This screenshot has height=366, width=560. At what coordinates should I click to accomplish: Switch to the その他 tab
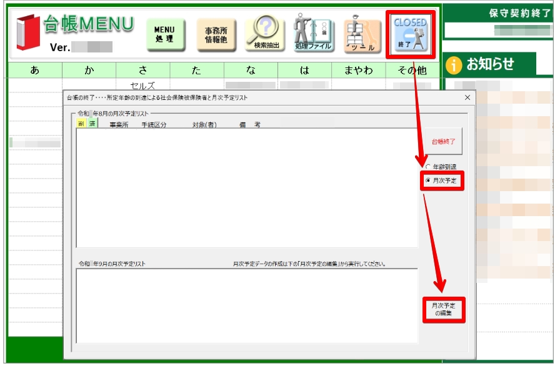coord(412,71)
